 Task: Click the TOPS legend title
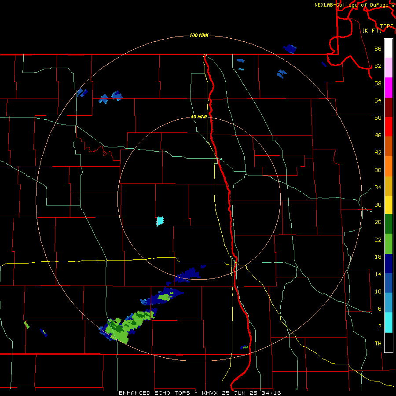(387, 26)
